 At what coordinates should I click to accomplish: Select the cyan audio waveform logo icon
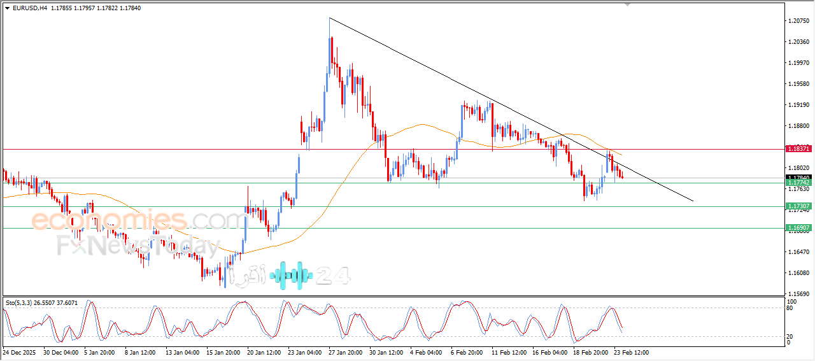tap(291, 275)
